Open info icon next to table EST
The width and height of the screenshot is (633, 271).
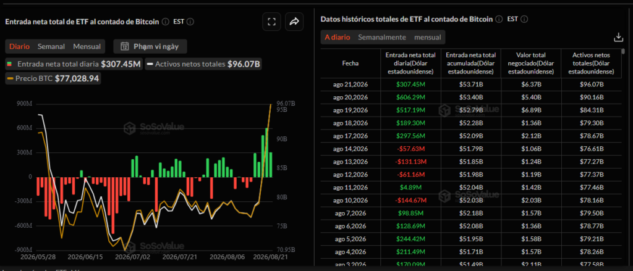(524, 19)
